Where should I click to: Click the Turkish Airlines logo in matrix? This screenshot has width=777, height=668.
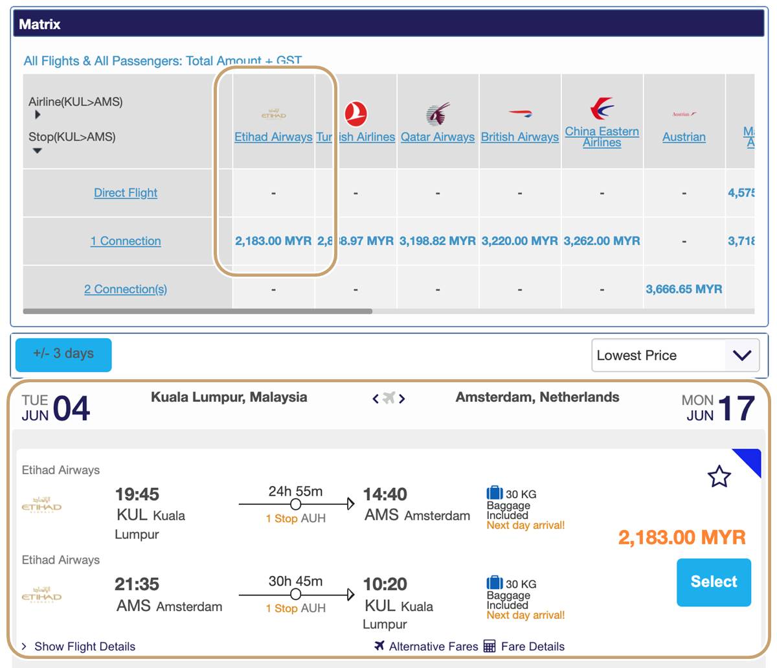point(355,114)
